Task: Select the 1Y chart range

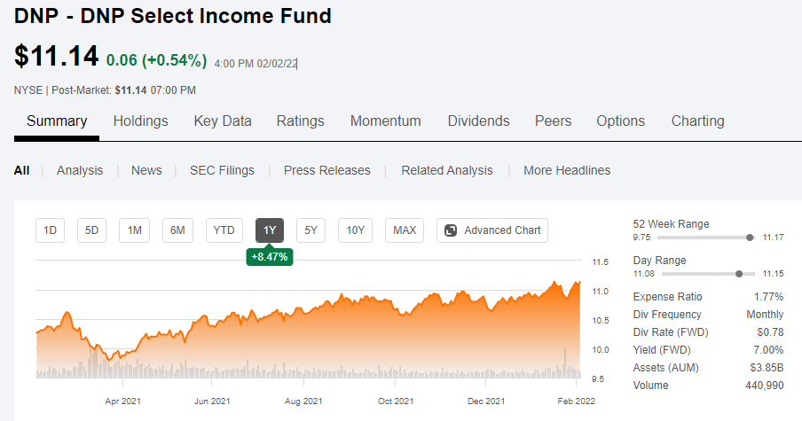Action: pos(270,230)
